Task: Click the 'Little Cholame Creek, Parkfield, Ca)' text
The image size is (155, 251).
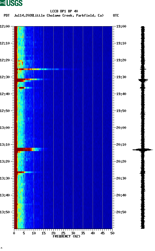Action: coord(68,15)
